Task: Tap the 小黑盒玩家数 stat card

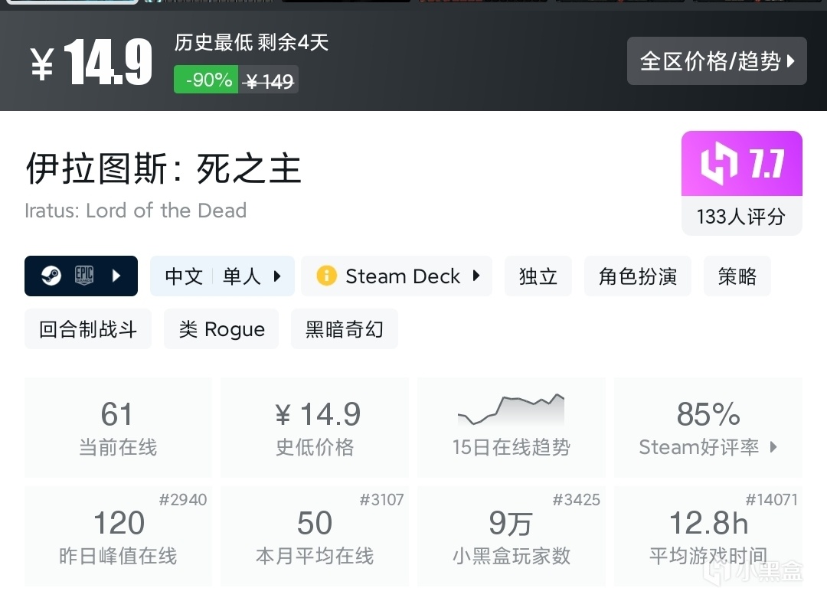Action: pyautogui.click(x=511, y=536)
